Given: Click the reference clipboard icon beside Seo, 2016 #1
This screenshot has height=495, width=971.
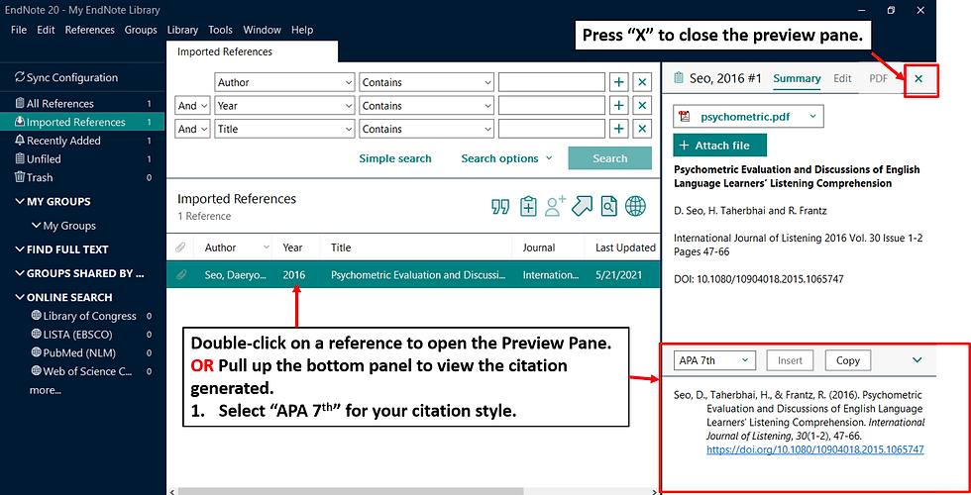Looking at the screenshot, I should click(679, 78).
